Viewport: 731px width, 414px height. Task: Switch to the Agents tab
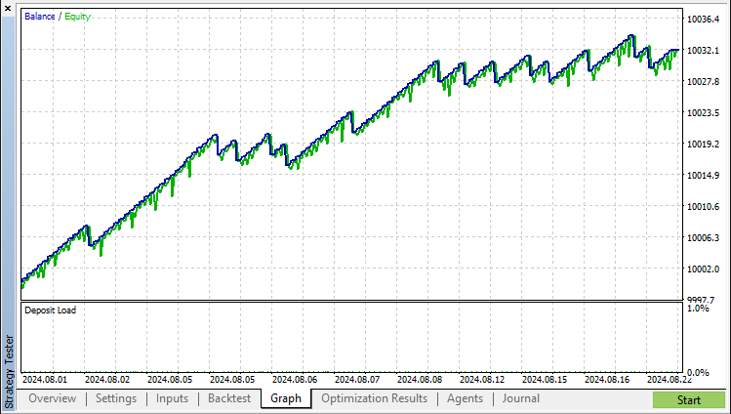(465, 398)
